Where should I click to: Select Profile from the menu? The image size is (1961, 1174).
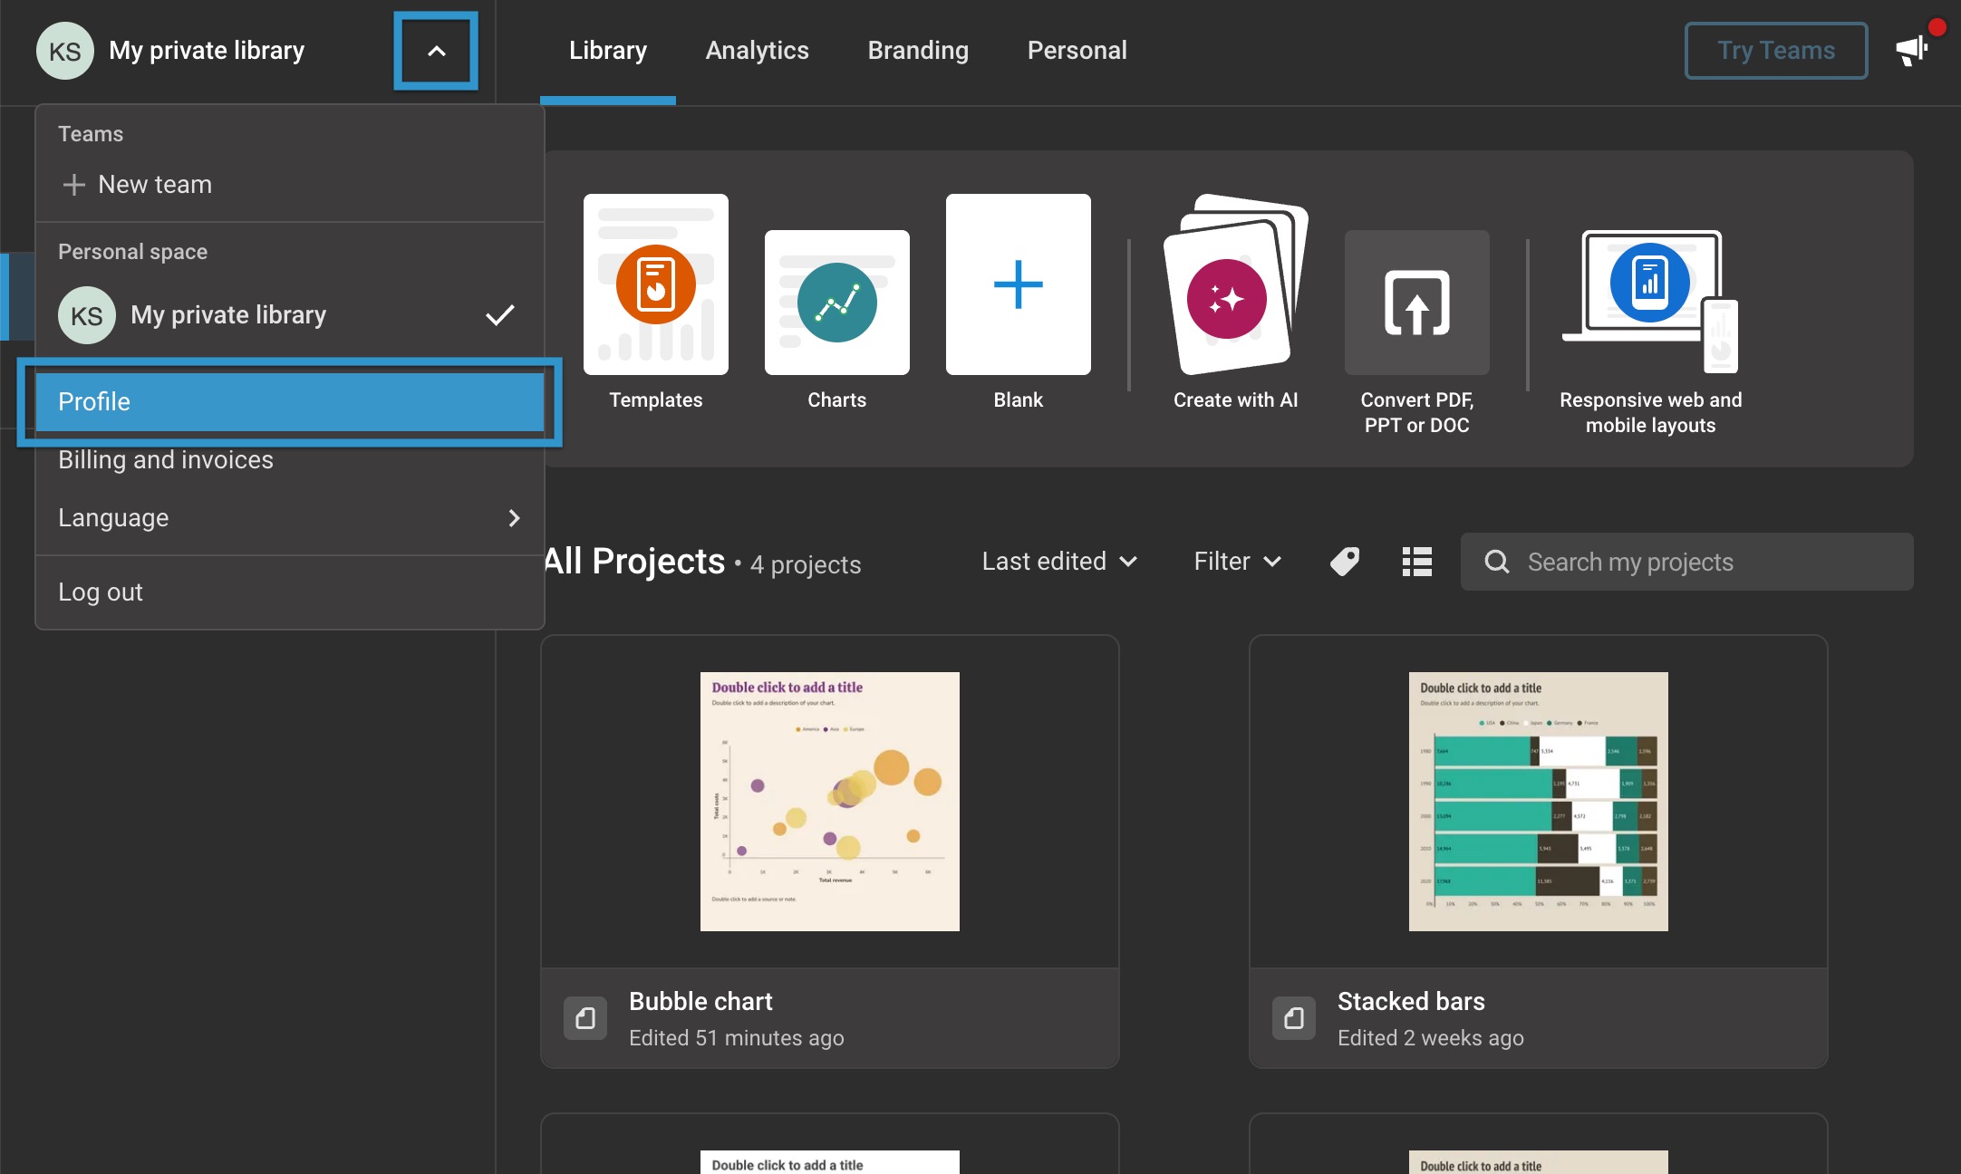tap(289, 402)
